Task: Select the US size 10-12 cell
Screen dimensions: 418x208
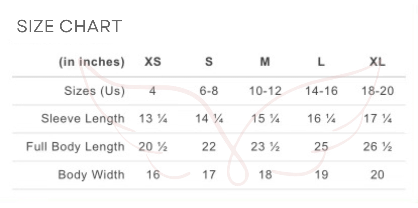Action: point(265,91)
